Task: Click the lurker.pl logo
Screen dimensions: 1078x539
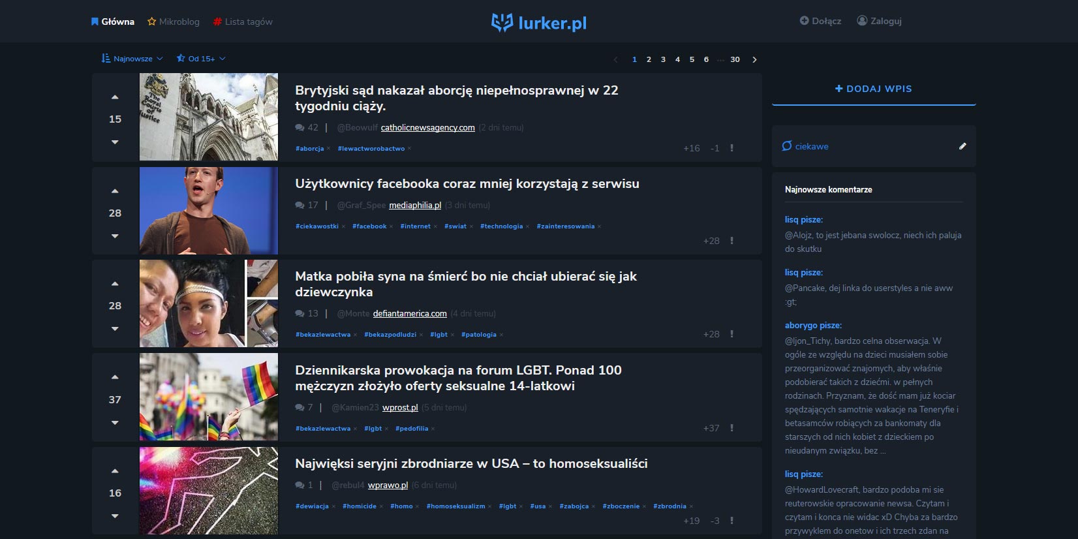Action: (x=539, y=23)
